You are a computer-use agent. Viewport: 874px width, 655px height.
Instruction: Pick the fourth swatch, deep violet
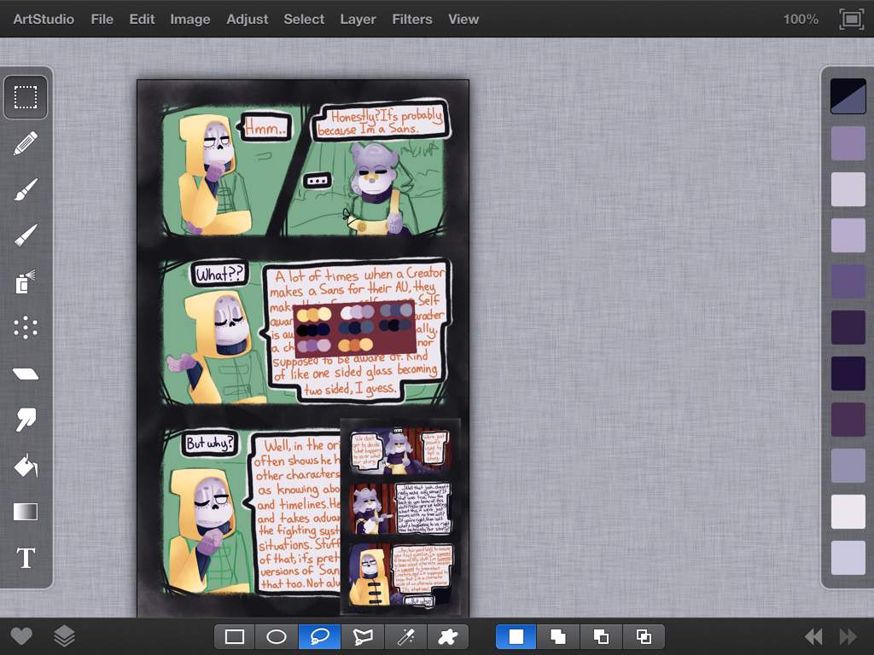coord(848,281)
